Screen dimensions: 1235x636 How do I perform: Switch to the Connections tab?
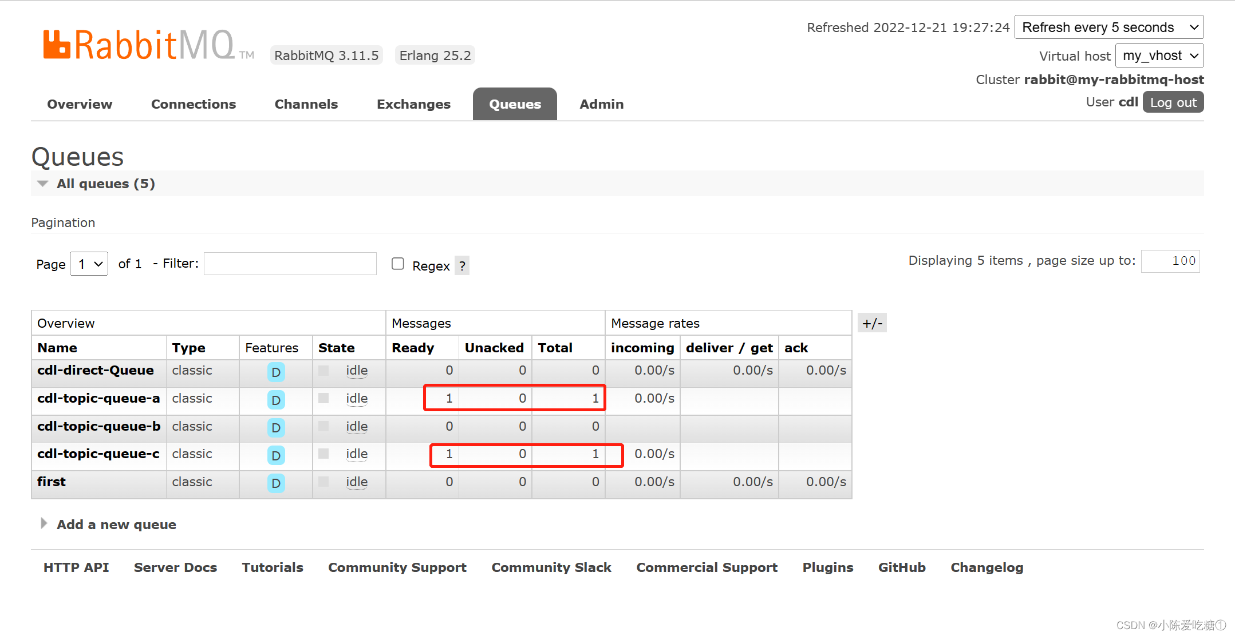point(194,104)
